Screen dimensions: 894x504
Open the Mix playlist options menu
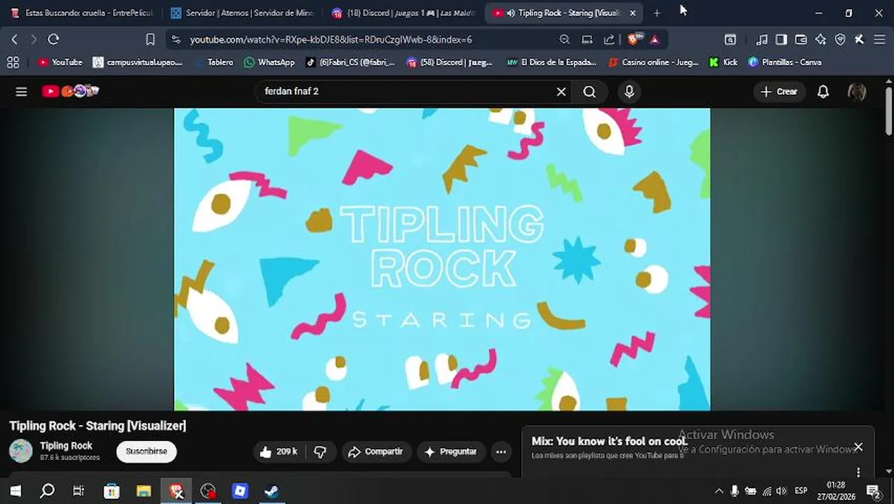pyautogui.click(x=858, y=472)
